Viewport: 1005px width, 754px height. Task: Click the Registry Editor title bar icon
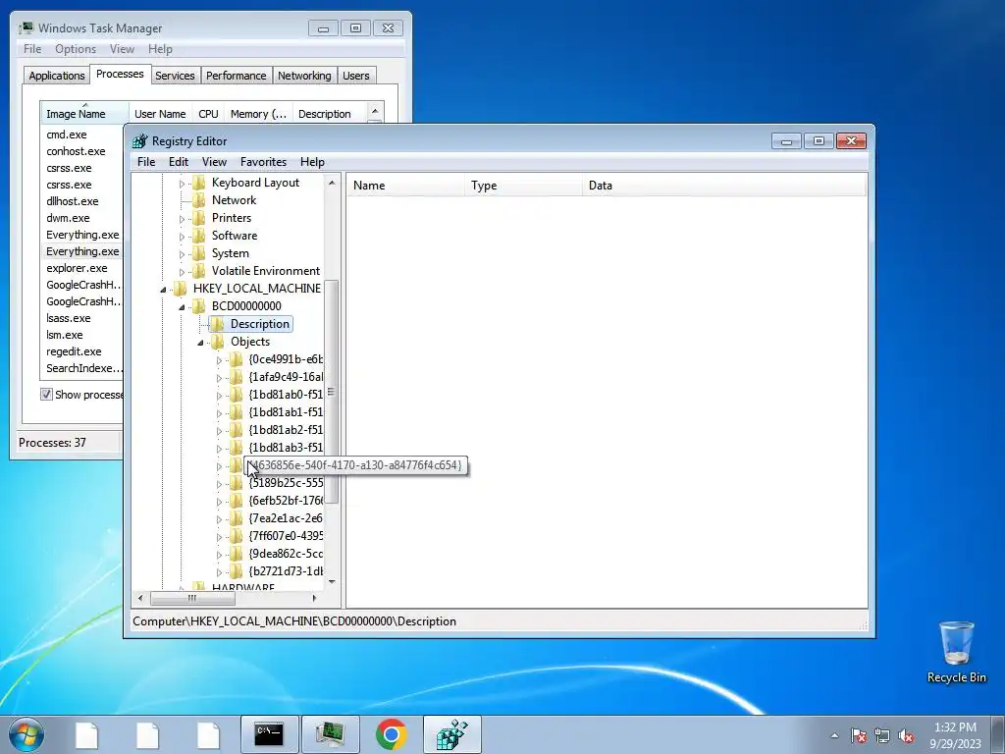click(139, 141)
